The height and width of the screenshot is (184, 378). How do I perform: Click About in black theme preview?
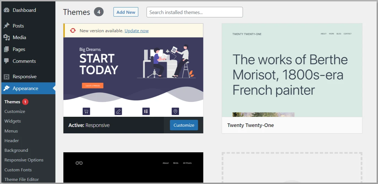(x=165, y=163)
